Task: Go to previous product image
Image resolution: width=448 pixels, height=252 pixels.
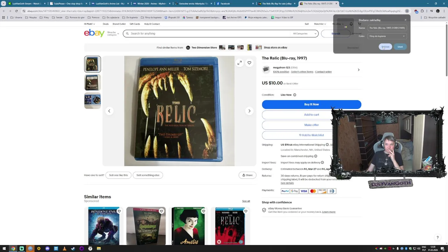Action: tap(109, 111)
